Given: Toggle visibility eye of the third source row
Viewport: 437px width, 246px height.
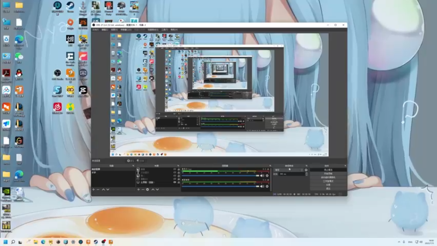Looking at the screenshot, I should click(175, 175).
